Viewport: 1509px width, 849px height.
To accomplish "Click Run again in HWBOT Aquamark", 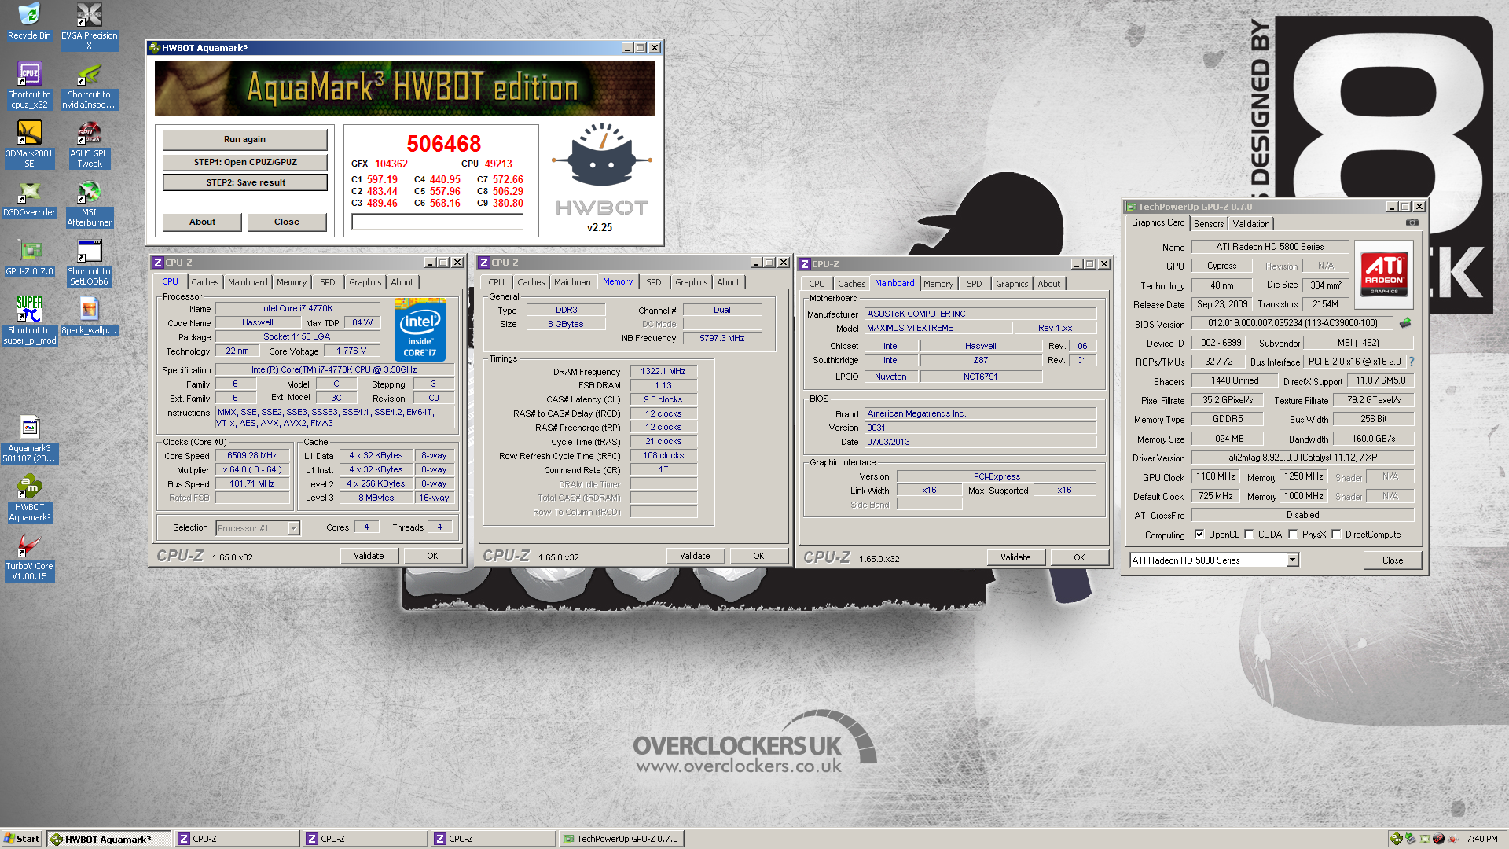I will pos(244,139).
